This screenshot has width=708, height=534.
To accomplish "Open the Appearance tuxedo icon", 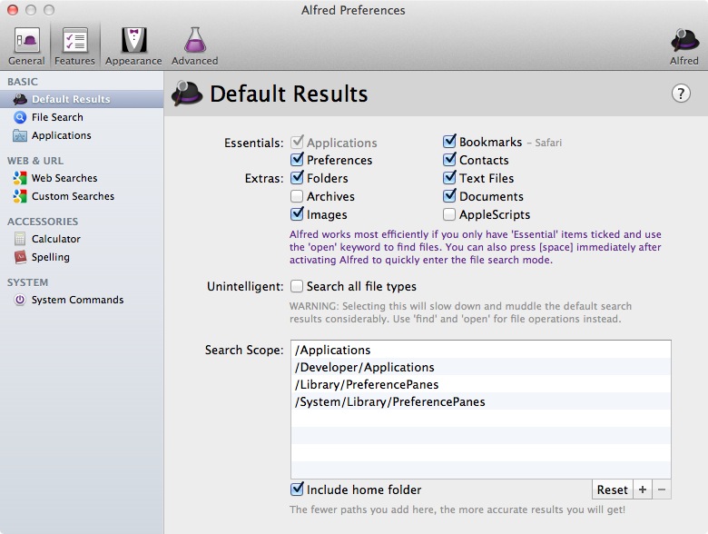I will 133,40.
